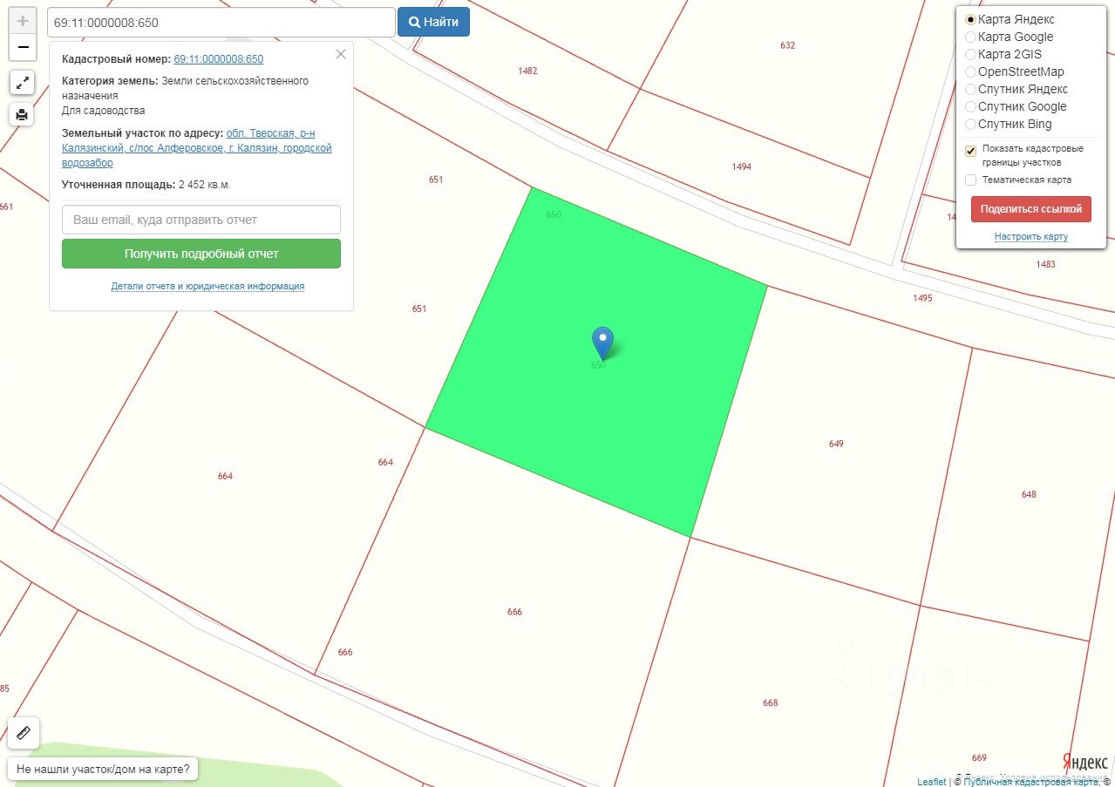Open cadastral number 69:11:0000008:650 link
This screenshot has width=1115, height=787.
point(219,59)
